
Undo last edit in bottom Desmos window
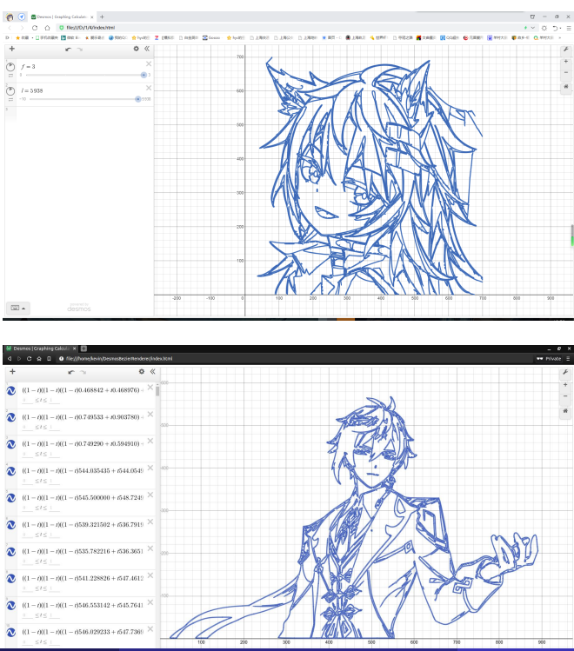tap(71, 372)
